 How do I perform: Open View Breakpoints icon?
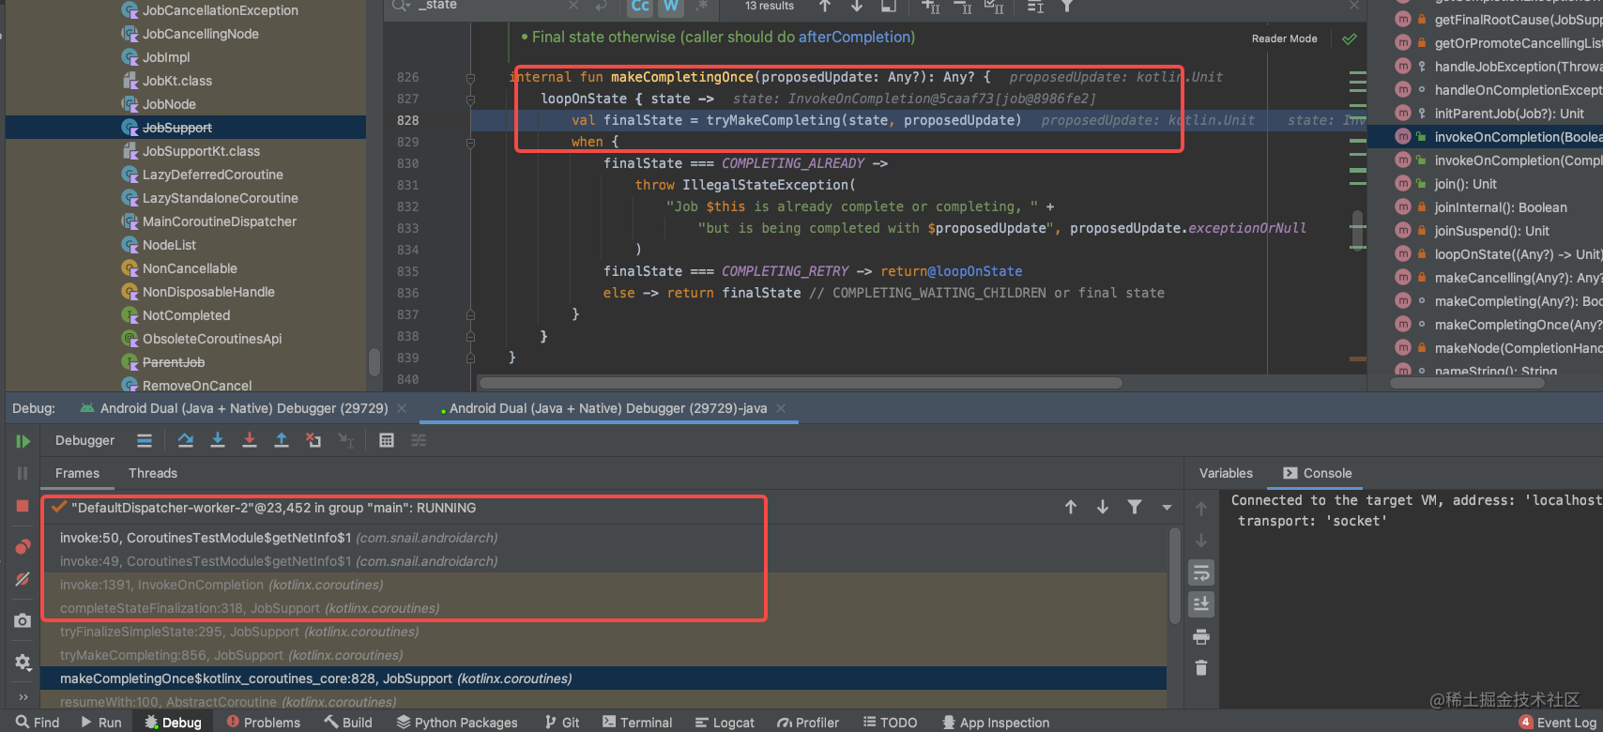(23, 546)
